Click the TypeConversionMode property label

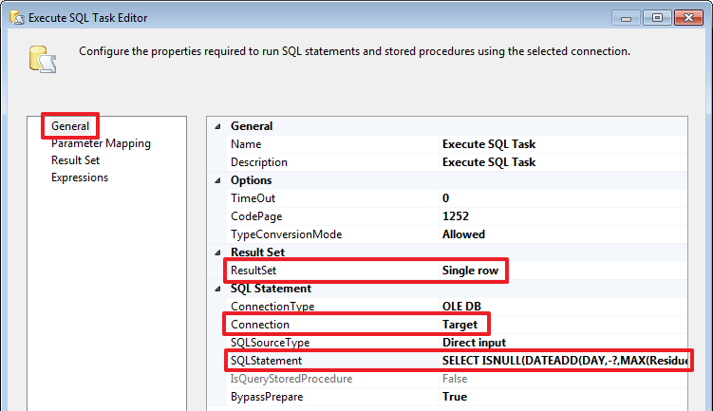coord(287,234)
